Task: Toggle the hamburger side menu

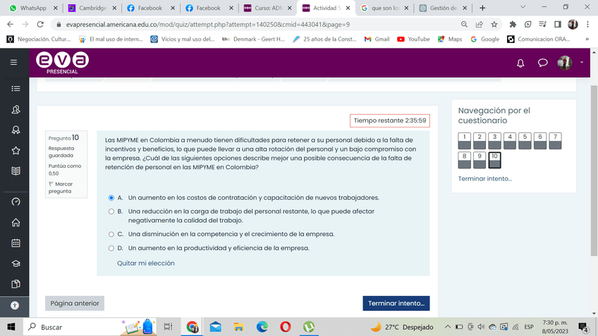Action: (14, 63)
